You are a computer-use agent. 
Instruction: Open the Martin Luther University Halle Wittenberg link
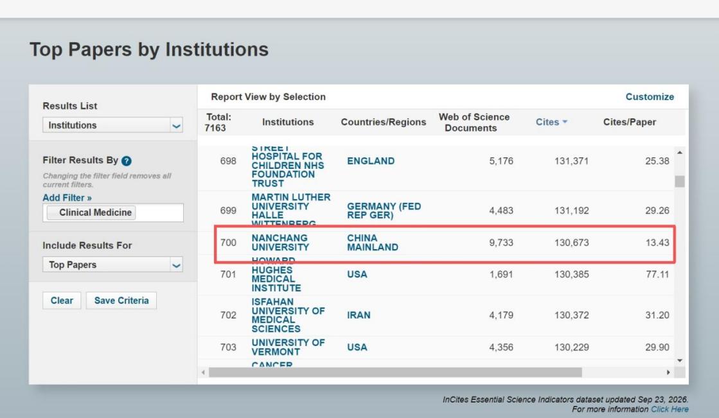[x=290, y=211]
